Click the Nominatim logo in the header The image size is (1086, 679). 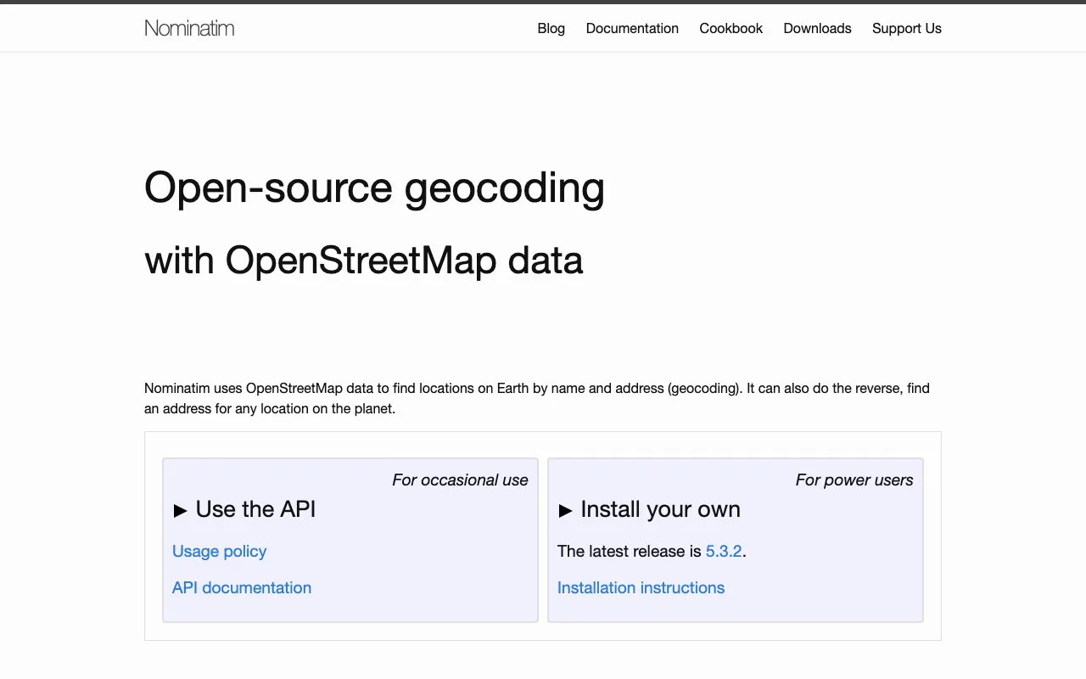tap(189, 28)
